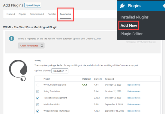The width and height of the screenshot is (165, 114).
Task: Click the Upload Plugin button
Action: click(33, 5)
